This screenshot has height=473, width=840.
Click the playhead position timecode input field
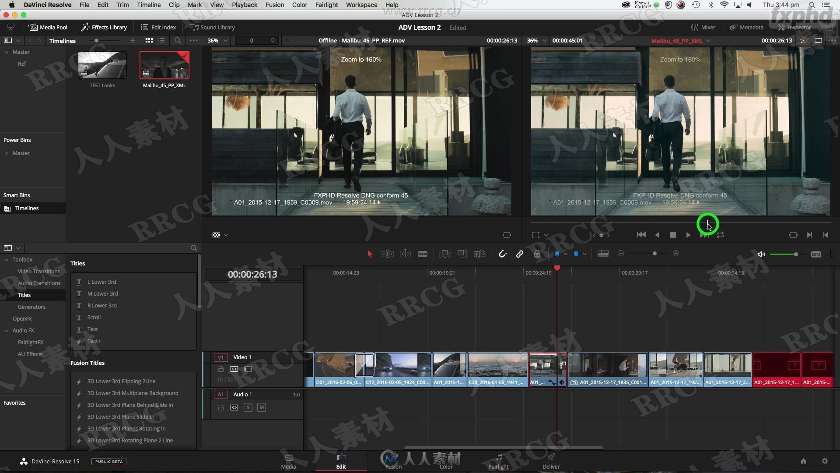[x=253, y=274]
